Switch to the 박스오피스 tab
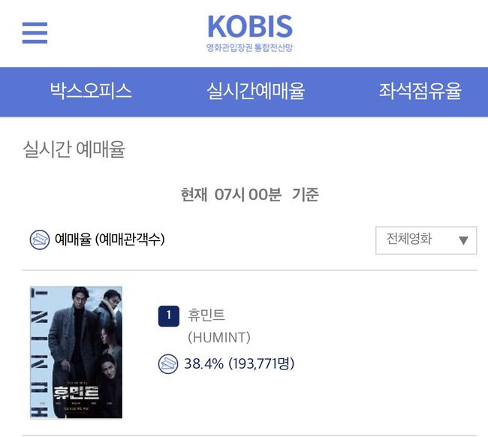Viewport: 488px width, 437px height. [x=91, y=92]
